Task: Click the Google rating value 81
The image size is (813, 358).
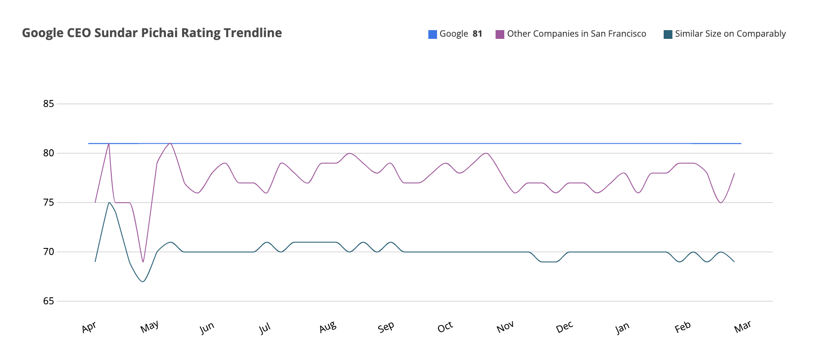Action: 477,34
